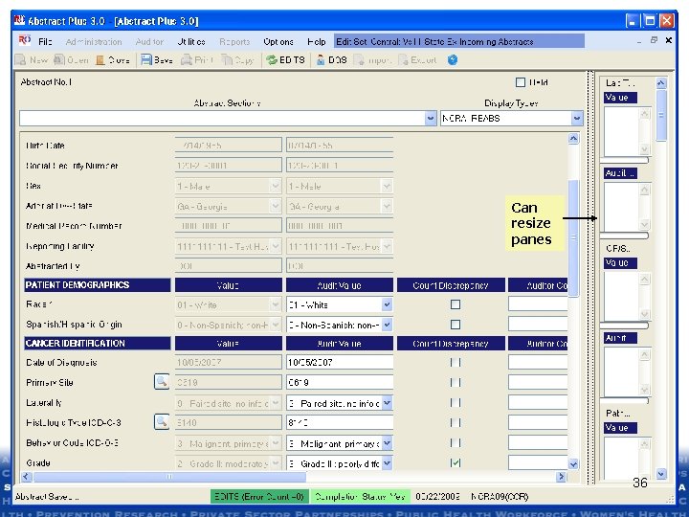
Task: Click the New toolbar icon
Action: coord(20,59)
